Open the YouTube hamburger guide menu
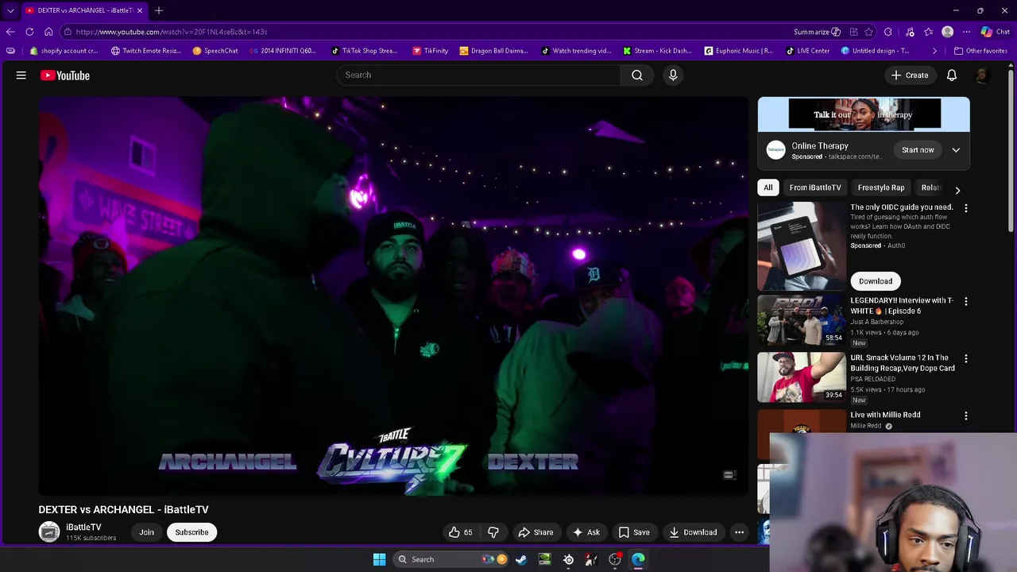Screen dimensions: 1017x572 click(21, 75)
